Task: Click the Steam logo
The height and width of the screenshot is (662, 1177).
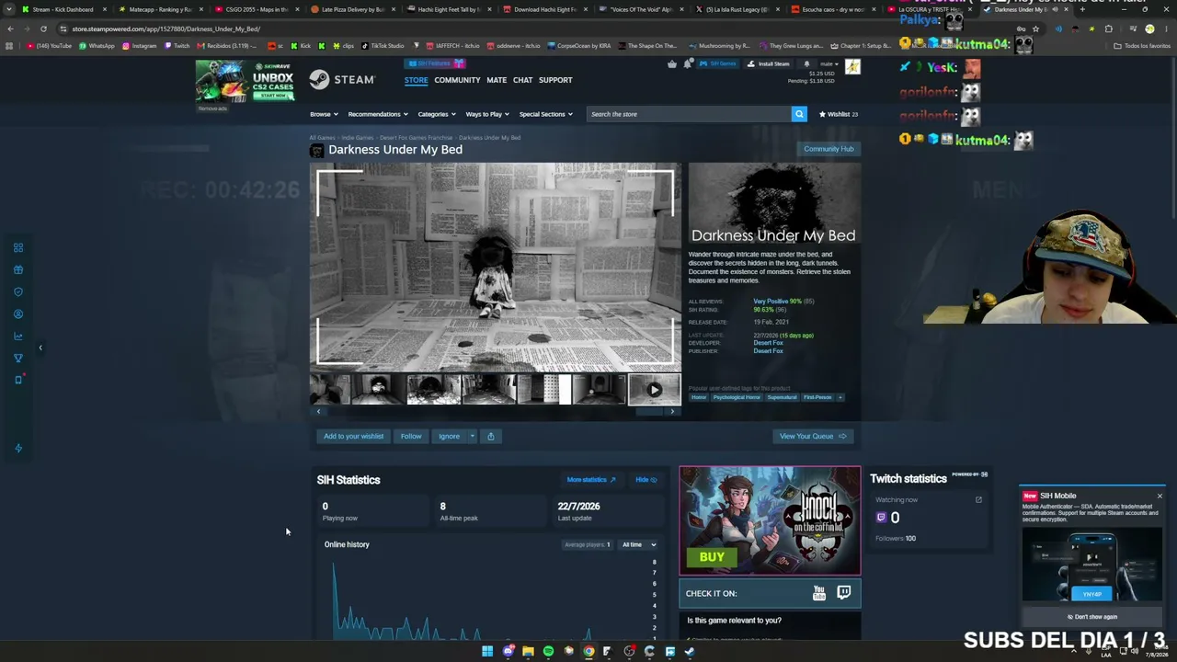Action: 341,80
